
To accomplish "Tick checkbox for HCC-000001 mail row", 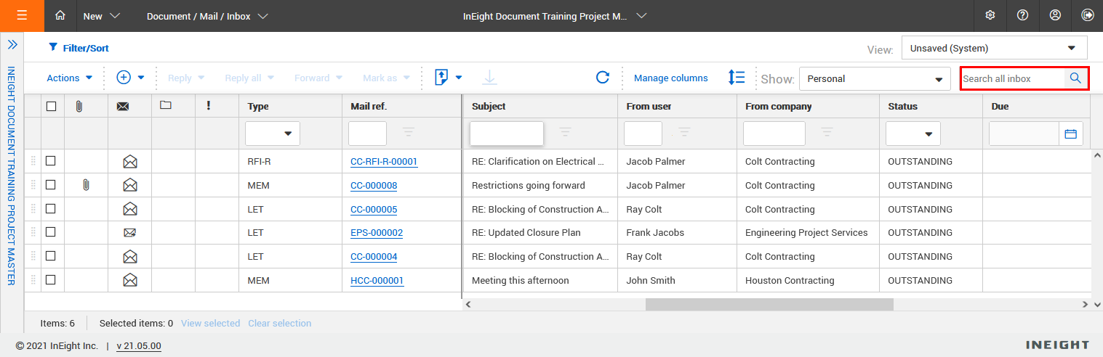I will [x=51, y=279].
